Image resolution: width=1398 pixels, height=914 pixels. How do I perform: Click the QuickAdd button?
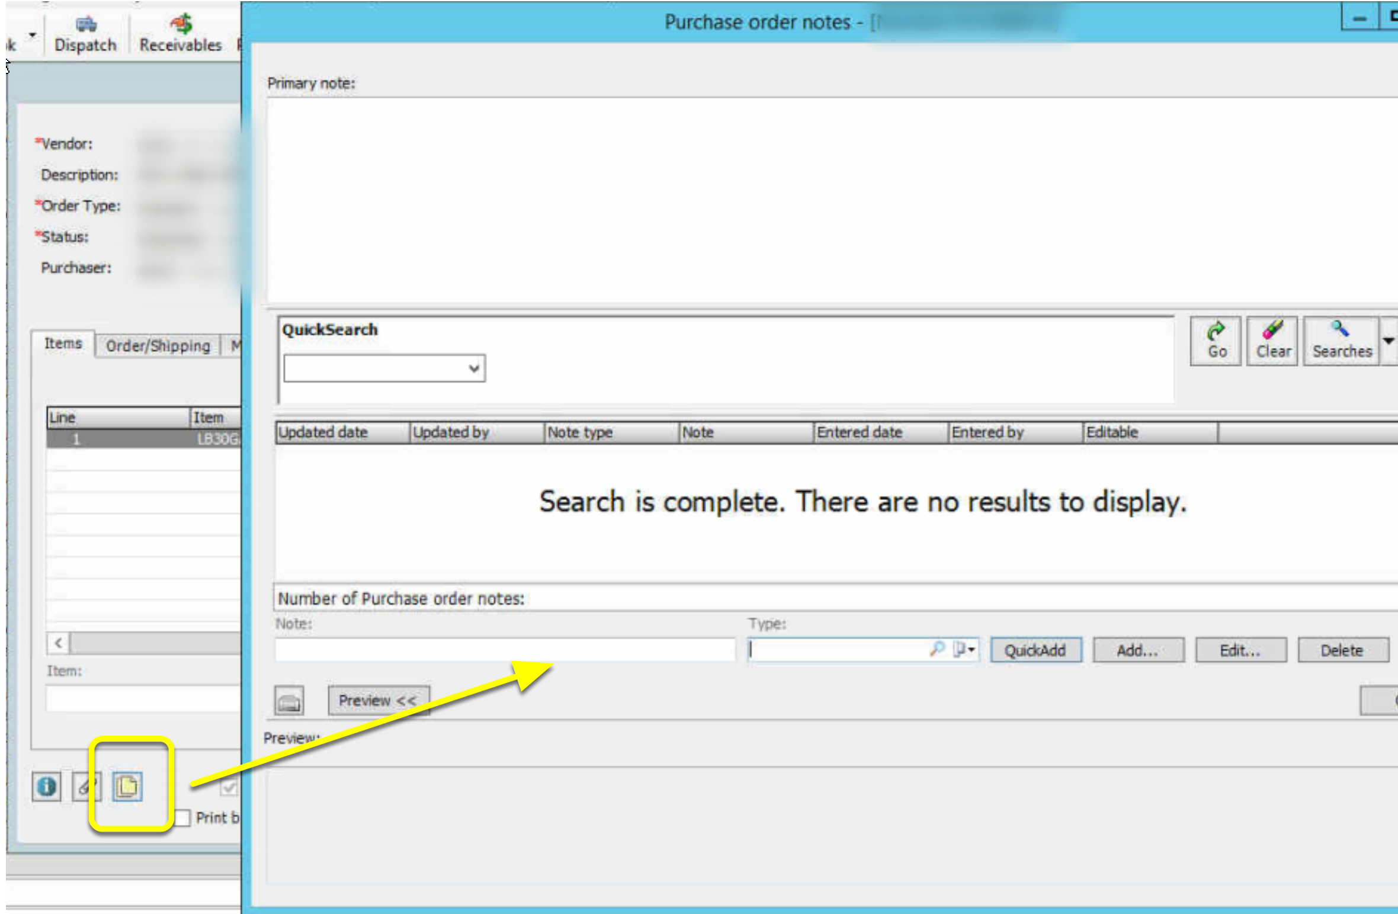coord(1035,650)
